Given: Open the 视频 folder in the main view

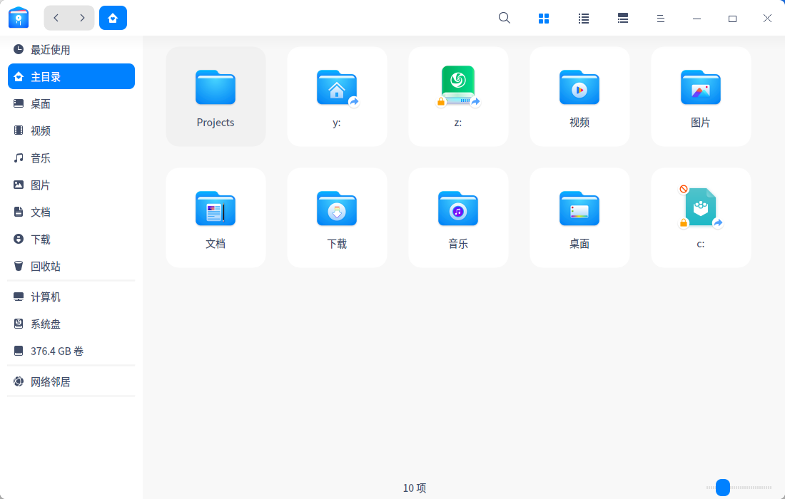Looking at the screenshot, I should (x=579, y=96).
